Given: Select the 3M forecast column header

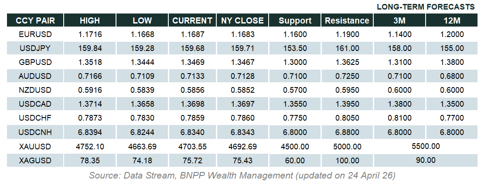Looking at the screenshot, I should (399, 20).
